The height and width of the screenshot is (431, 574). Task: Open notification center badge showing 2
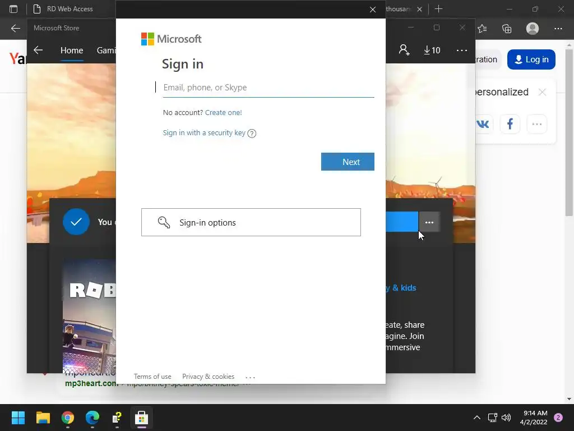point(558,418)
